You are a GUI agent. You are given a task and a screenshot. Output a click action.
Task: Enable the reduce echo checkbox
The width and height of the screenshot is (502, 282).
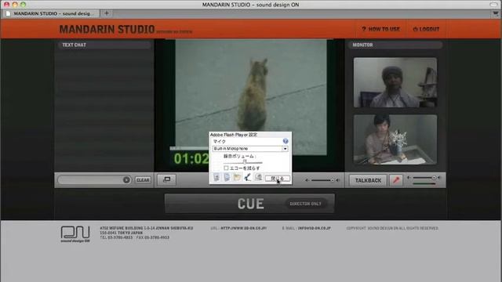226,168
